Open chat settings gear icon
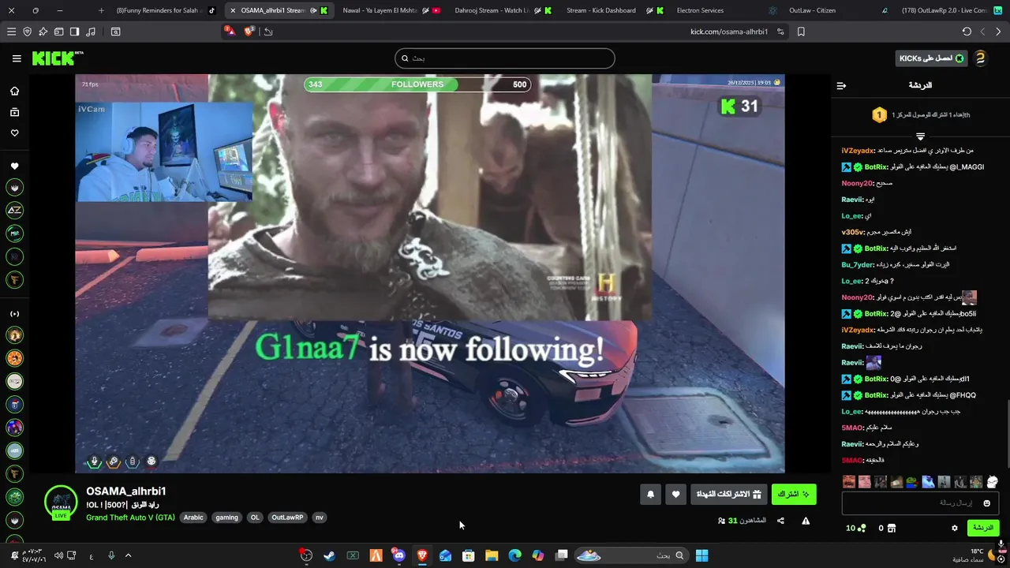 coord(954,528)
